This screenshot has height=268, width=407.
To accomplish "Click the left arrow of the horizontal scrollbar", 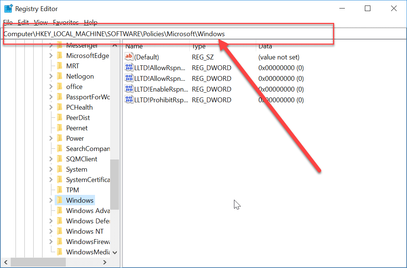I will coord(6,262).
